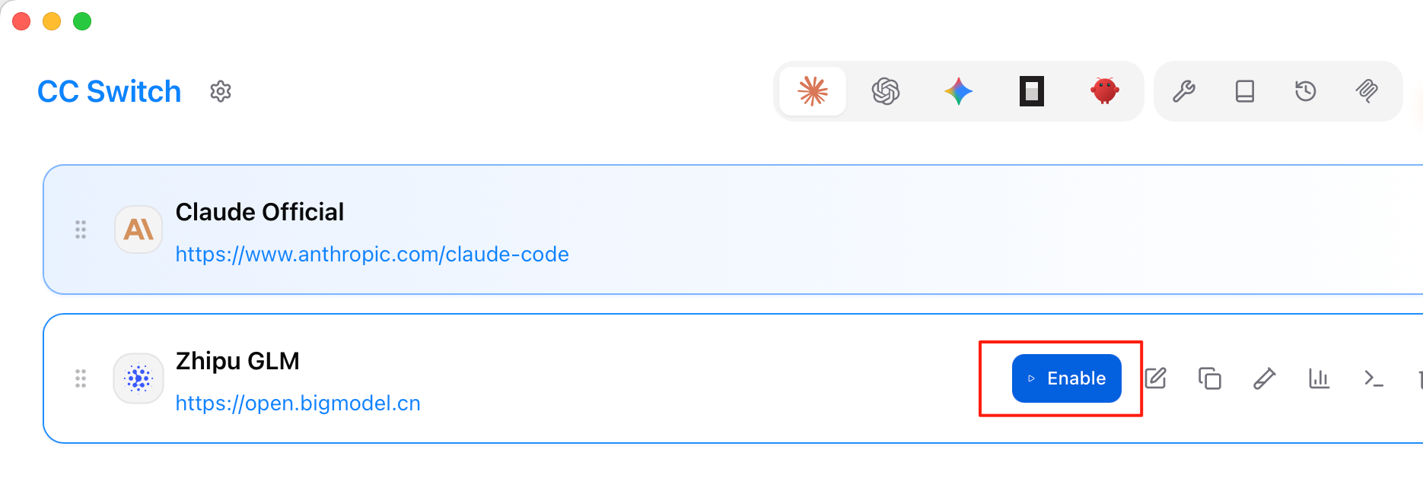Select the Gemini sparkle app icon
This screenshot has height=481, width=1423.
click(x=959, y=92)
